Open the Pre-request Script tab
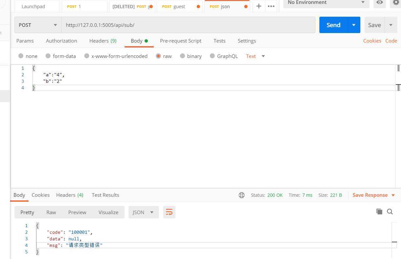Image resolution: width=401 pixels, height=259 pixels. pos(181,41)
